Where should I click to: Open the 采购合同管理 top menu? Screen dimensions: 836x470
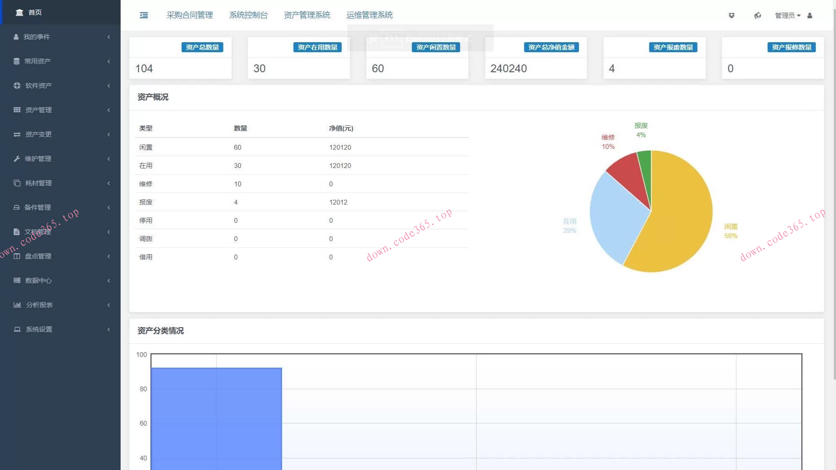click(189, 15)
